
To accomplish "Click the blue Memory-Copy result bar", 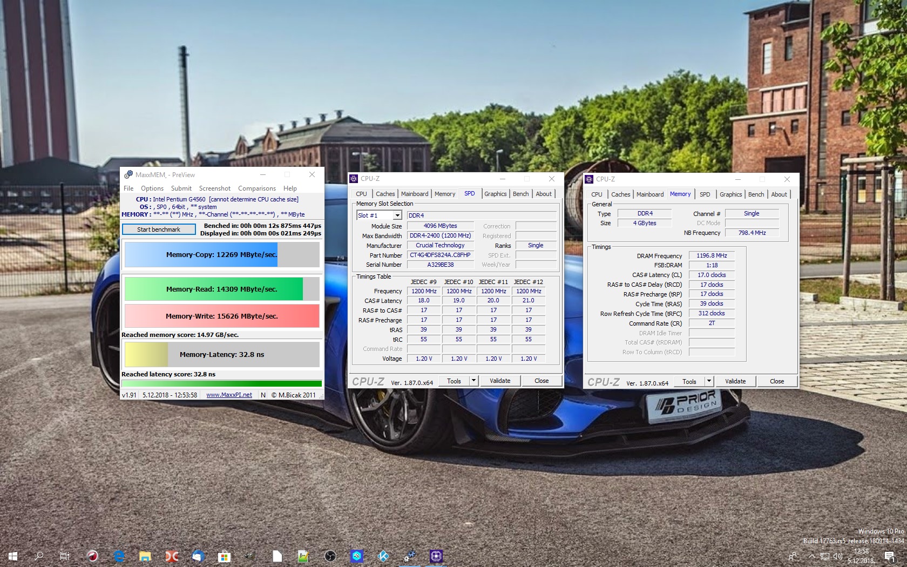I will point(222,254).
